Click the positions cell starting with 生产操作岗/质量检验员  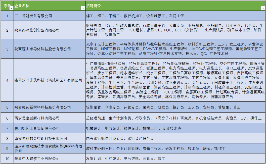pos(175,80)
